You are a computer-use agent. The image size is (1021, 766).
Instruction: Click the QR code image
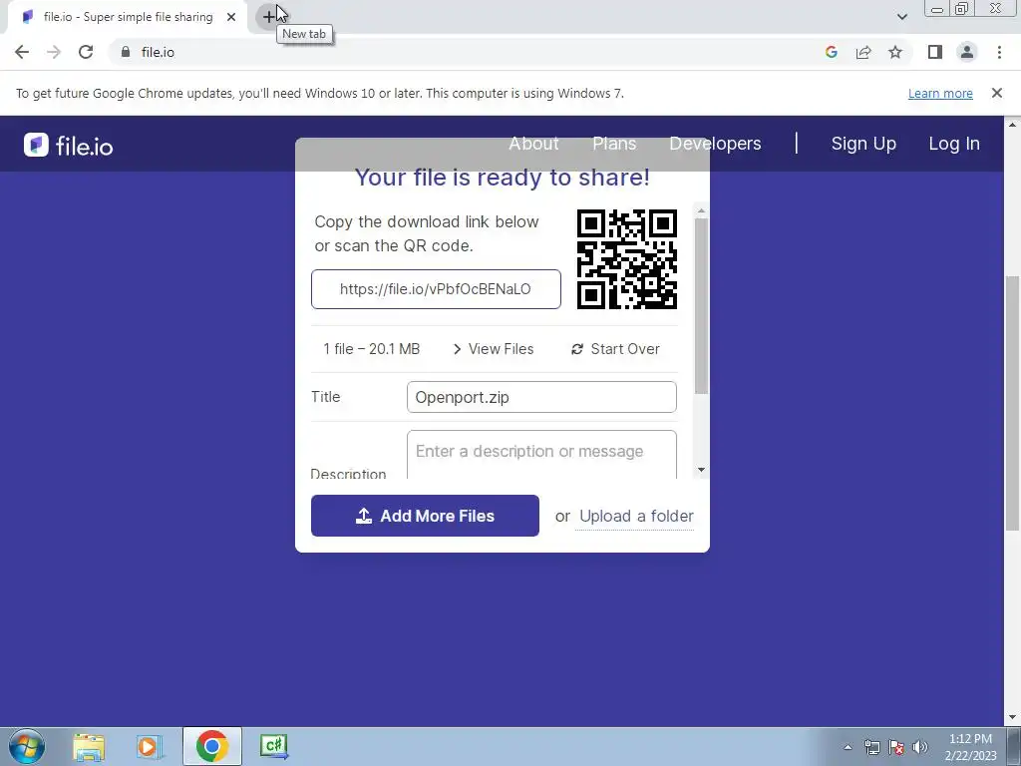pos(627,259)
